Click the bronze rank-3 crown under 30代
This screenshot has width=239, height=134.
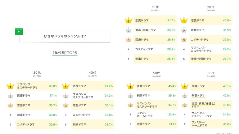[11, 106]
